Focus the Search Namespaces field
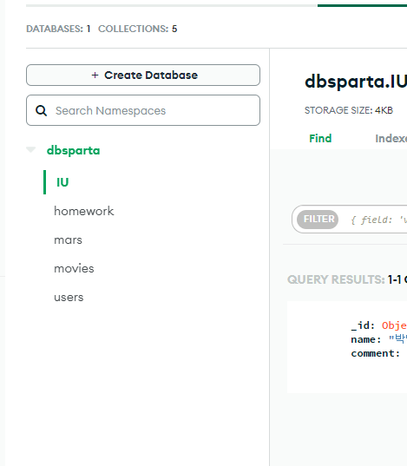 143,110
